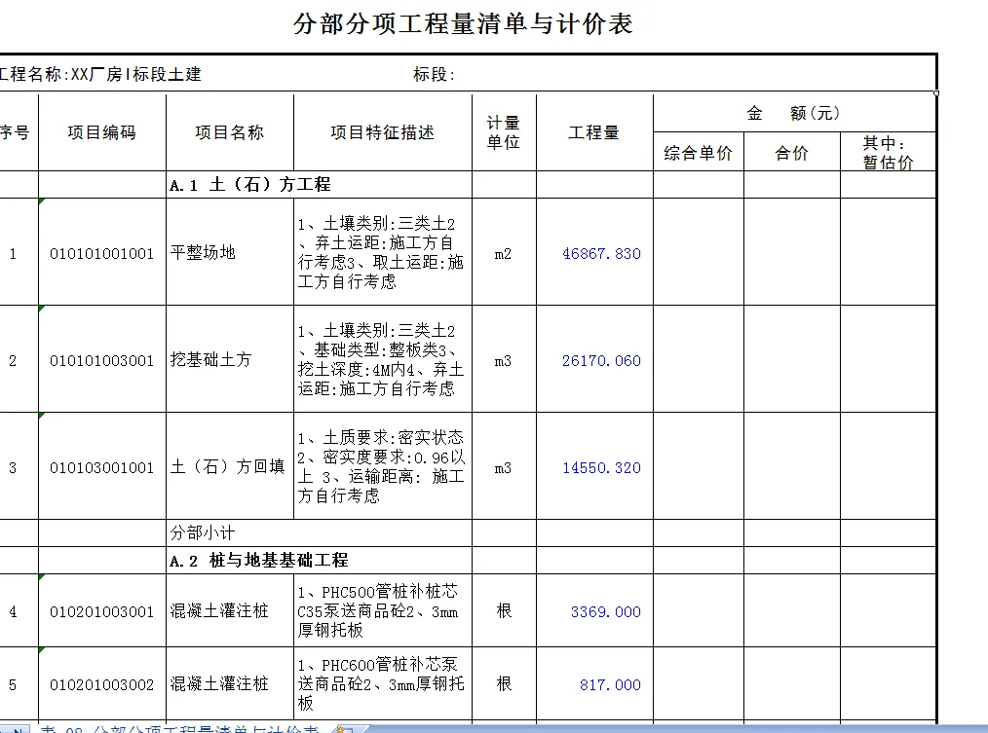This screenshot has height=733, width=988.
Task: Select the 金额(元) merged header
Action: [x=794, y=113]
